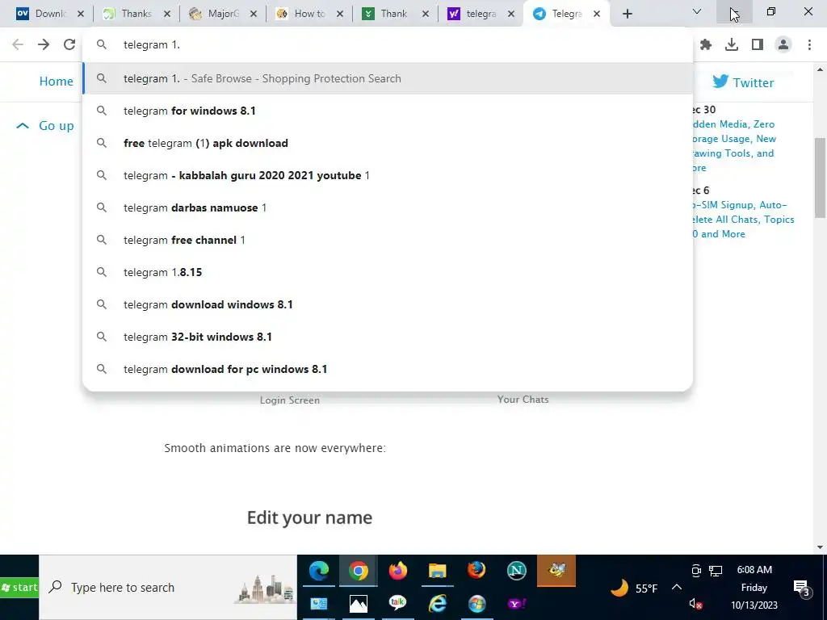Open the blue monitor icon on taskbar
Viewport: 827px width, 620px height.
click(x=319, y=604)
